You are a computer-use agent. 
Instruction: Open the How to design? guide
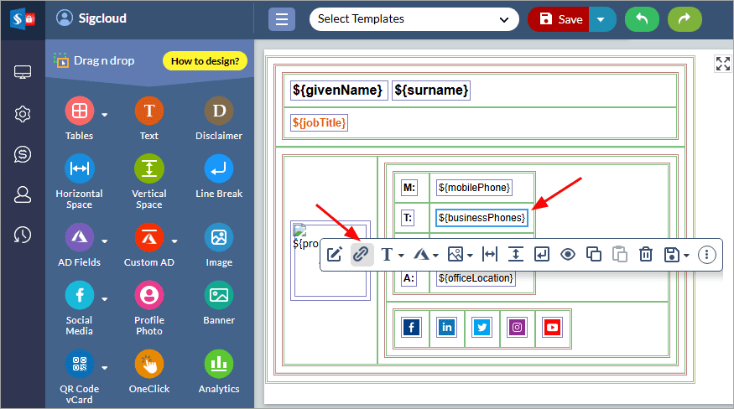tap(205, 60)
